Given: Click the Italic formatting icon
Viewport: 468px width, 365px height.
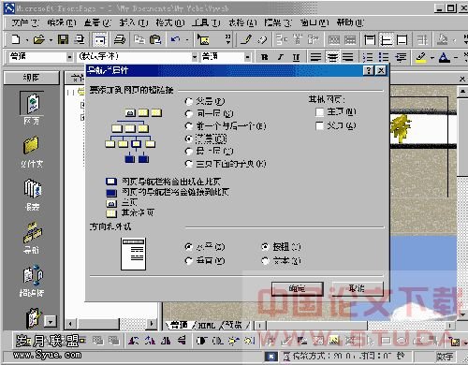Looking at the screenshot, I should coord(281,57).
